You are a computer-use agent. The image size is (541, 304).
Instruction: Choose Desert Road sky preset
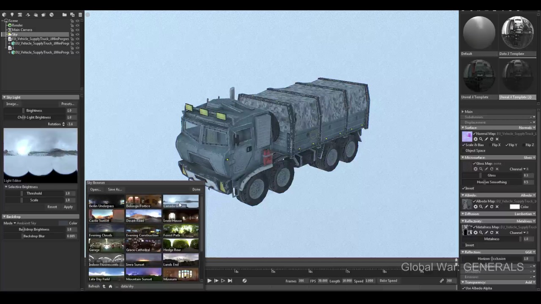(143, 215)
